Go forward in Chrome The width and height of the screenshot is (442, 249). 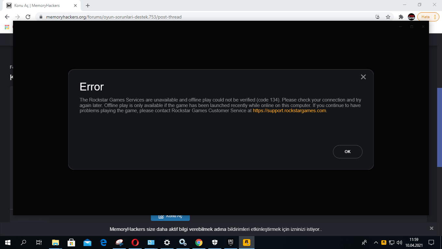tap(18, 17)
